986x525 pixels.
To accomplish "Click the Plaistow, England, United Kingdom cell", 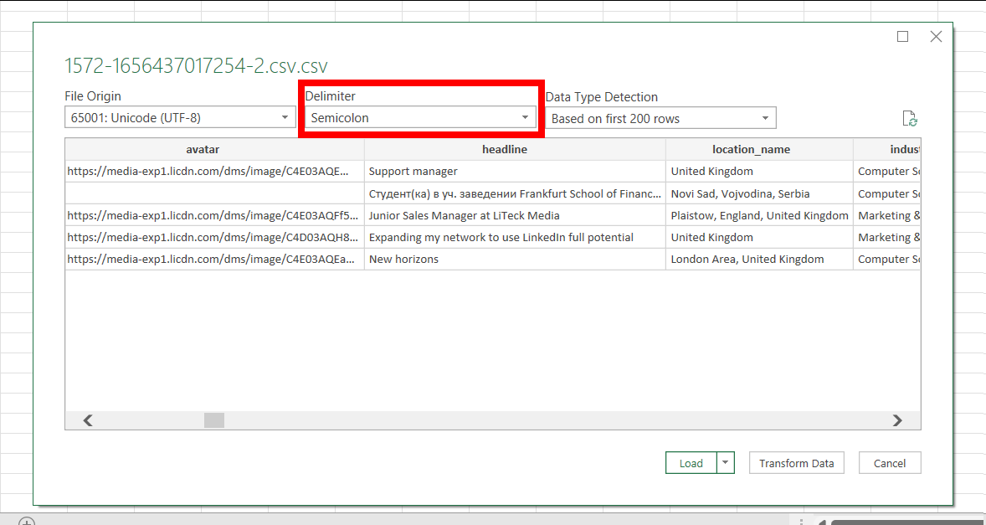I will click(x=760, y=216).
